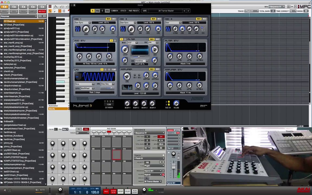Select pad bank A
312x195 pixels.
(94, 132)
